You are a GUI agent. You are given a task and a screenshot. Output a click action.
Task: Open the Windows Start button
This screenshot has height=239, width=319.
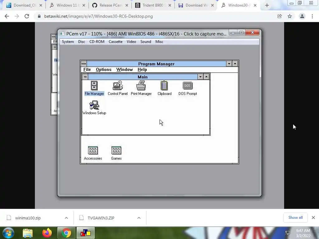[x=8, y=233]
